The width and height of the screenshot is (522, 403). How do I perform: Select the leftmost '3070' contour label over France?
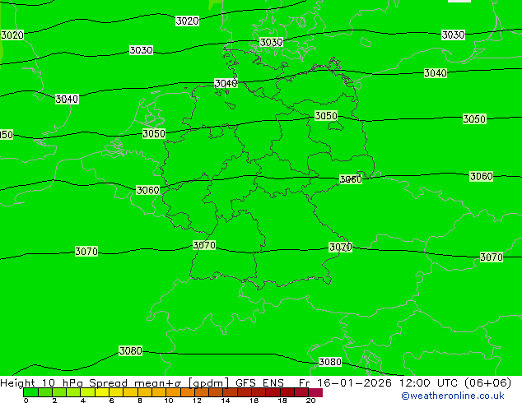click(86, 251)
